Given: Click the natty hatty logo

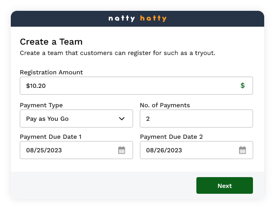Looking at the screenshot, I should [x=137, y=18].
